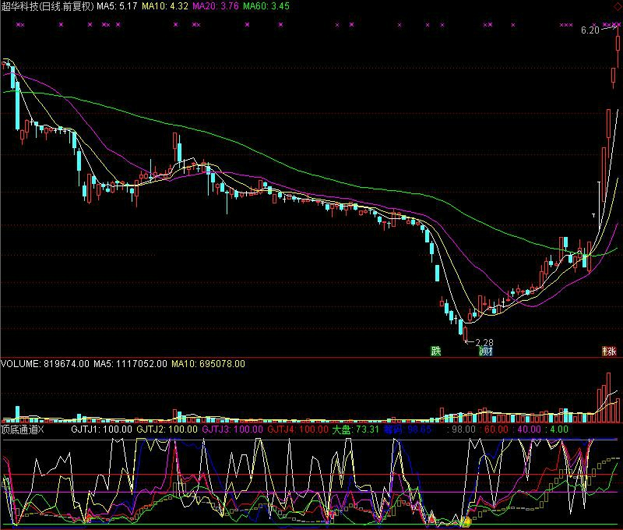Viewport: 623px width, 530px height.
Task: Click the red diamond icon in top-right corner
Action: coord(618,6)
